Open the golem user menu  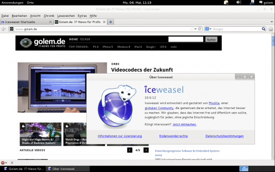[x=266, y=3]
